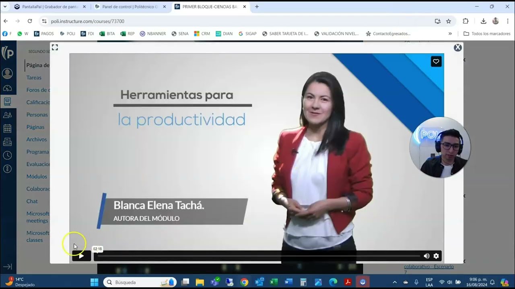515x289 pixels.
Task: Open the Tareas course menu link
Action: [34, 77]
